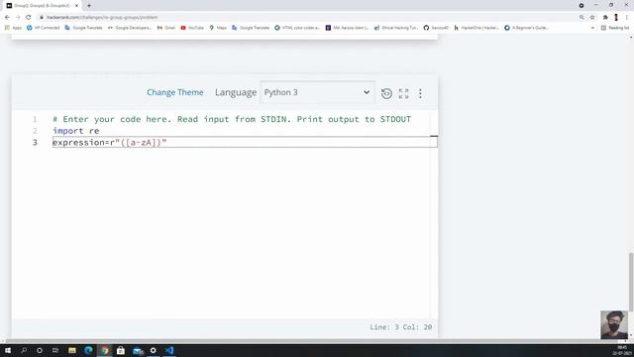Open Windows taskbar search

[24, 350]
